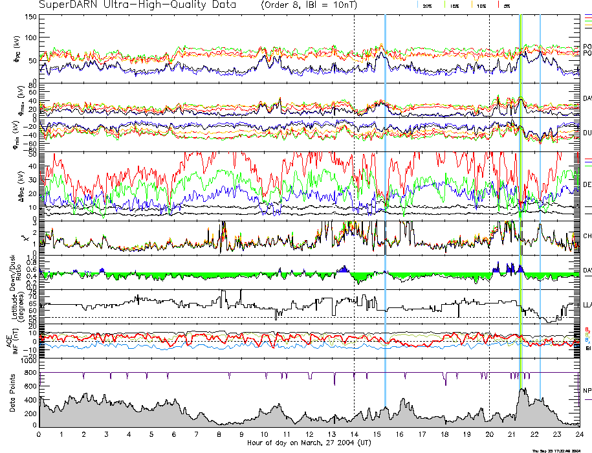Image resolution: width=592 pixels, height=453 pixels.
Task: Click the red Bz legend entry
Action: point(587,329)
